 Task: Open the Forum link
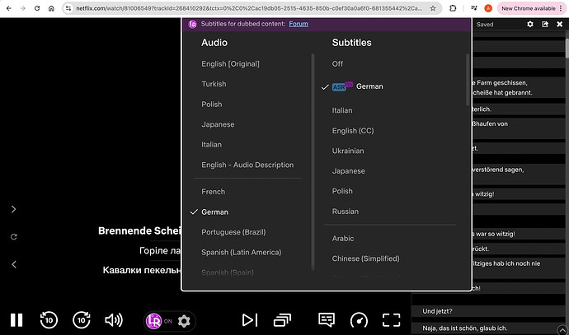tap(299, 24)
